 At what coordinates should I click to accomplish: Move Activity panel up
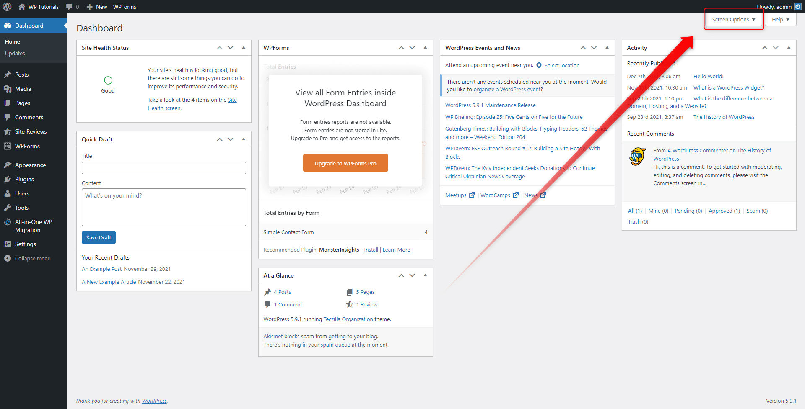[x=765, y=48]
